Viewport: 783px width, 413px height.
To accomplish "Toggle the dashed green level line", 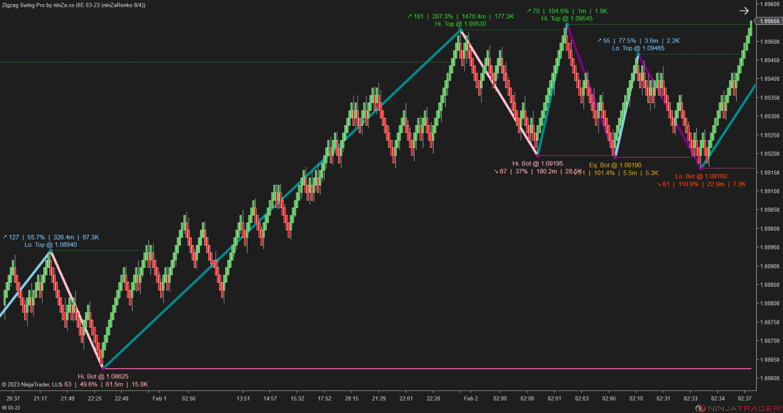I will coord(206,62).
